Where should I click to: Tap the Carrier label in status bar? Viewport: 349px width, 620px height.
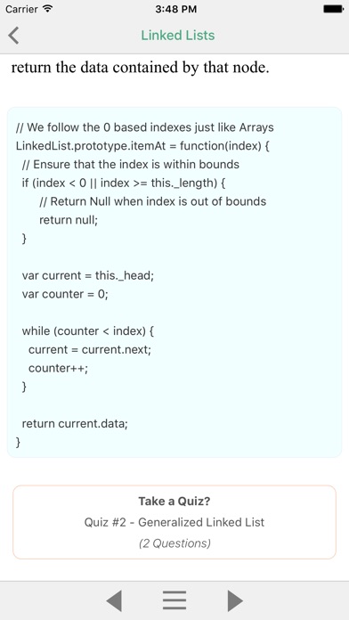21,9
